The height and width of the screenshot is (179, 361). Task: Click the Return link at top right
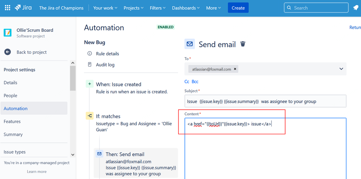click(355, 27)
